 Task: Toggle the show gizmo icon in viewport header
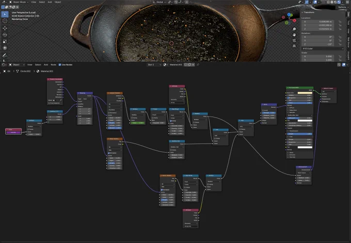click(x=307, y=2)
